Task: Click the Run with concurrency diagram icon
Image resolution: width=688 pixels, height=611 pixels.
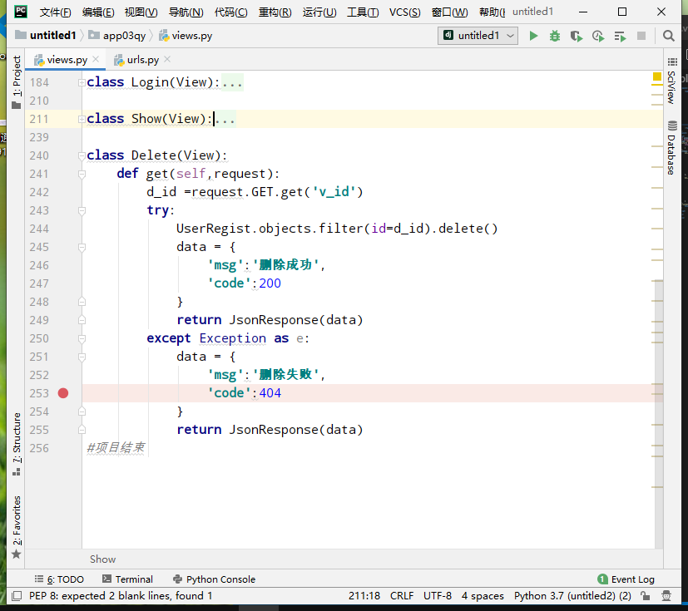Action: (x=620, y=36)
